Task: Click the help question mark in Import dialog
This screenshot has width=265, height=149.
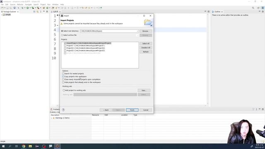Action: pyautogui.click(x=63, y=110)
